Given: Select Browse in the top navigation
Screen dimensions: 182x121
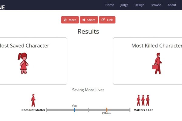Looking at the screenshot, I should 156,5.
